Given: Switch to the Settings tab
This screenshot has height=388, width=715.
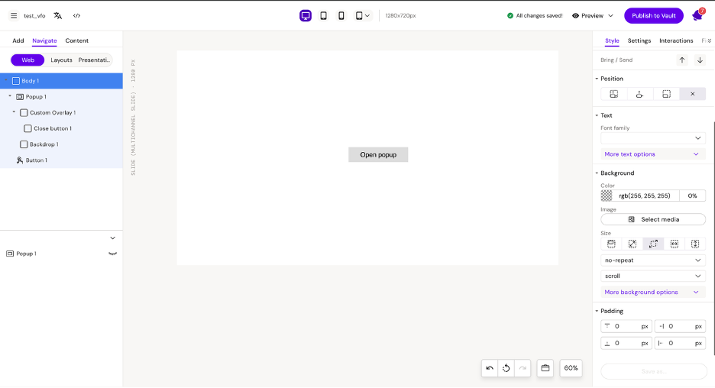Looking at the screenshot, I should click(639, 40).
